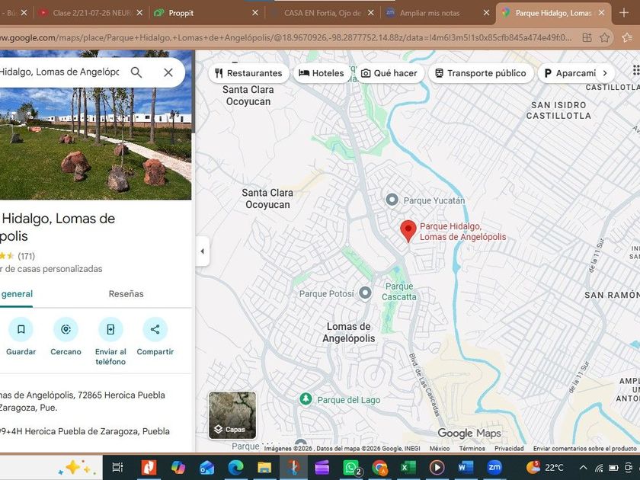Share location with the Compartir icon
The width and height of the screenshot is (640, 480).
tap(155, 329)
